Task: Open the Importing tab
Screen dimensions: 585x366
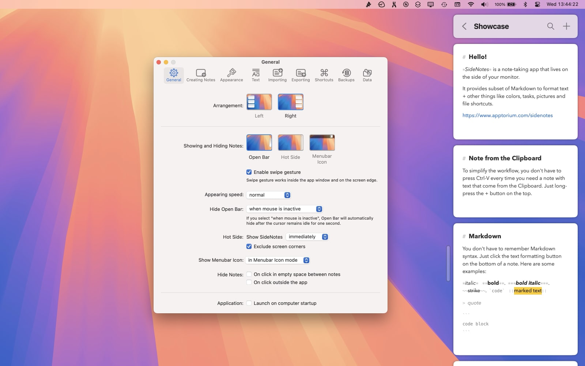Action: click(278, 75)
